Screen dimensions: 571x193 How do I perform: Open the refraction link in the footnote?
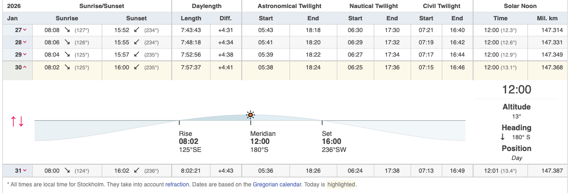(177, 185)
